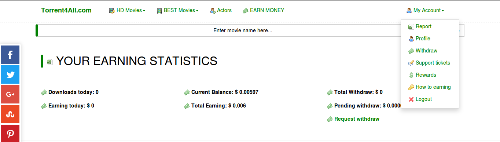Share via the Pinterest icon
This screenshot has width=500, height=142.
coord(10,133)
